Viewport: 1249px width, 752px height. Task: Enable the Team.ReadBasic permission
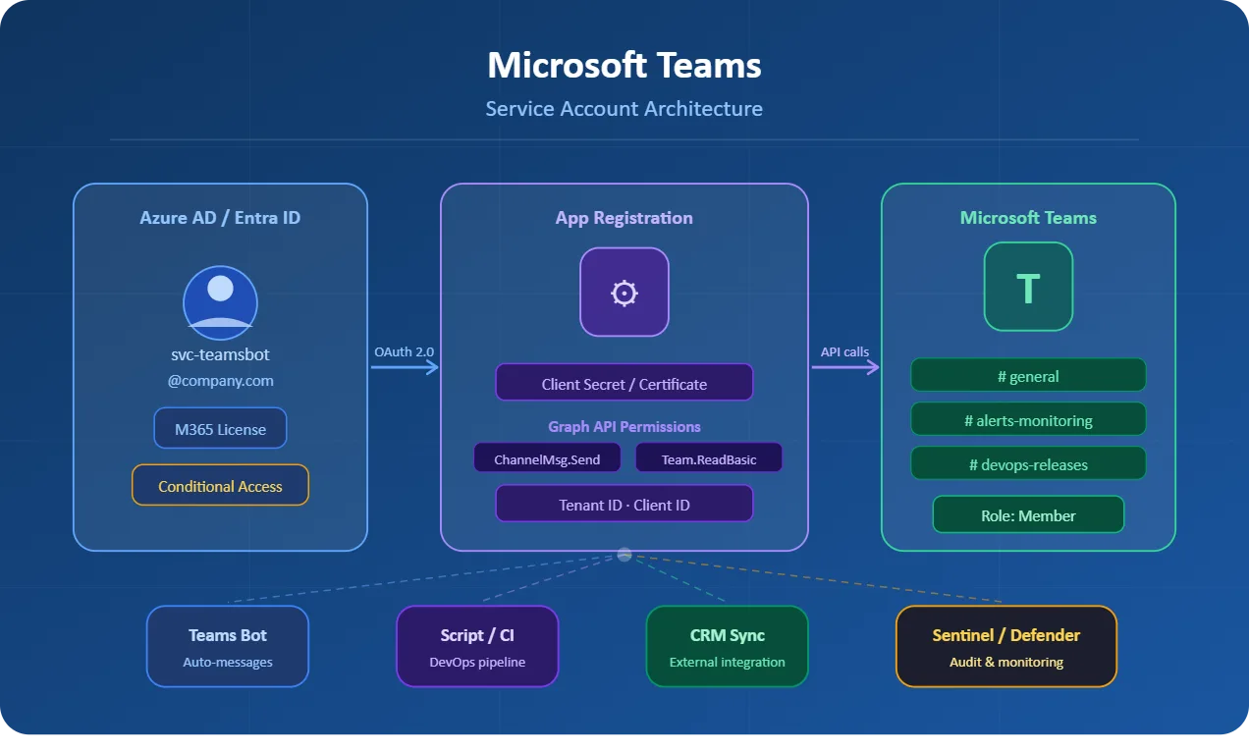[709, 457]
